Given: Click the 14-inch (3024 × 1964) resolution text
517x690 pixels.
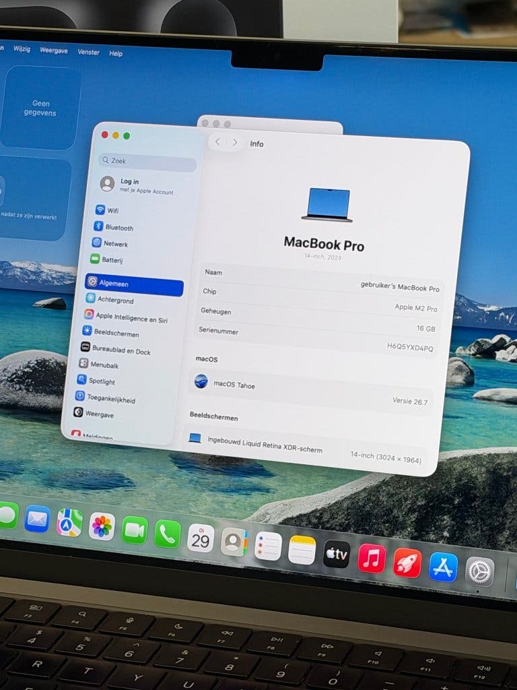Looking at the screenshot, I should (x=386, y=458).
